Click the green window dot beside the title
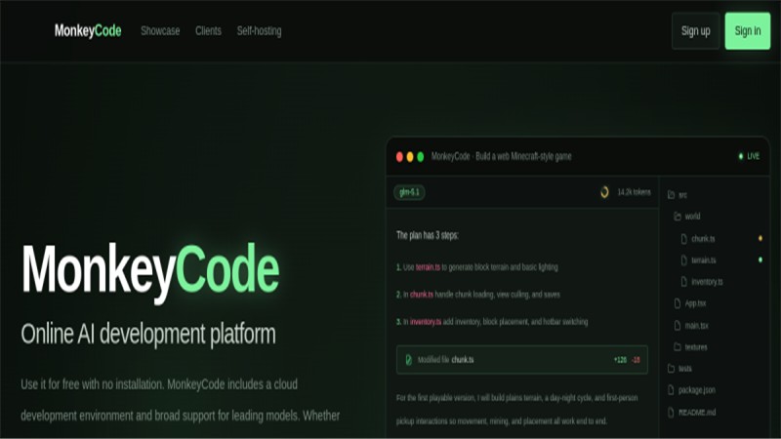The image size is (781, 439). click(x=421, y=157)
